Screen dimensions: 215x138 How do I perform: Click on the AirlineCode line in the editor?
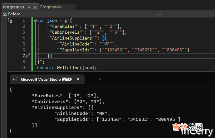pos(87,44)
